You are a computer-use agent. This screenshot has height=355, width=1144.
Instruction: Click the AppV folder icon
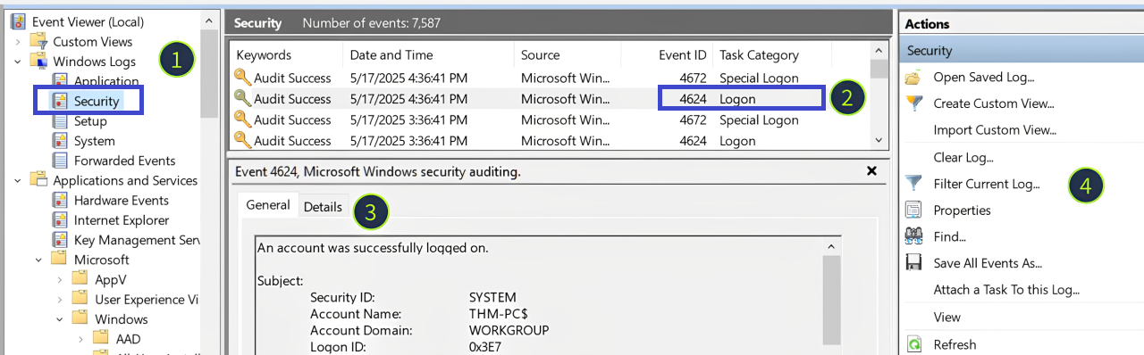[x=80, y=279]
